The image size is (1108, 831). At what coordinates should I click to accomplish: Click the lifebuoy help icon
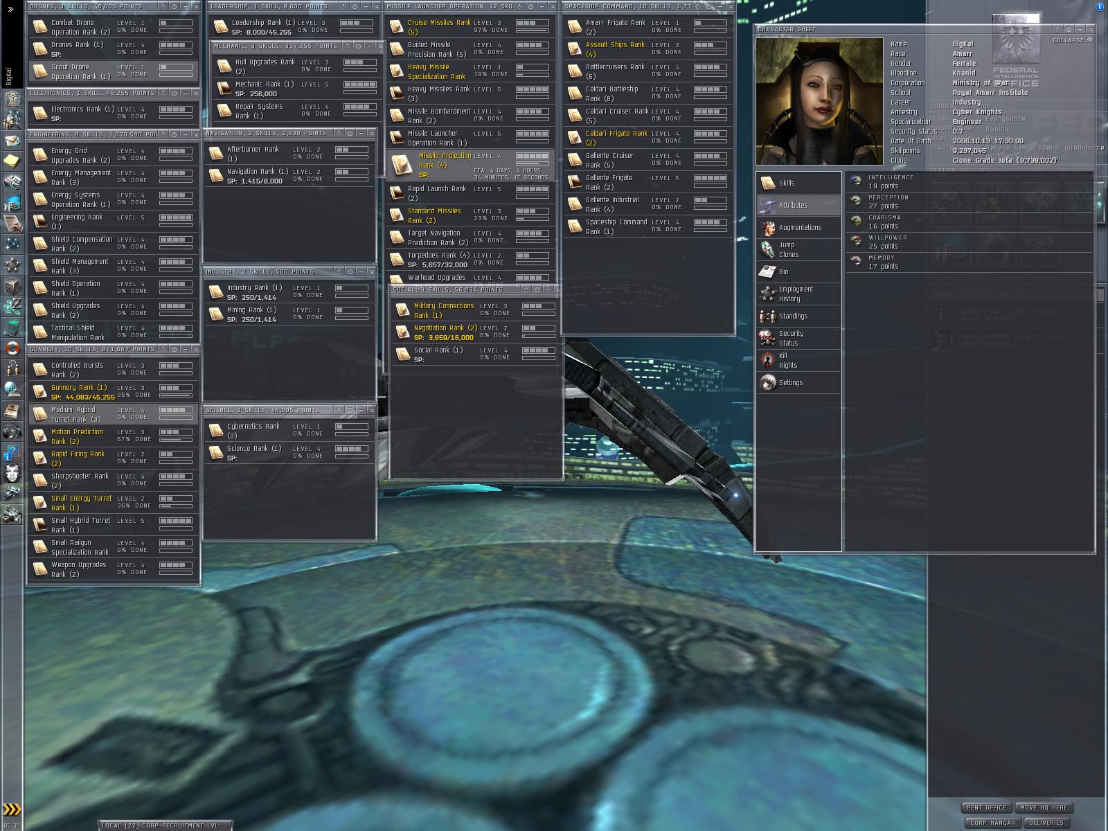coord(12,348)
